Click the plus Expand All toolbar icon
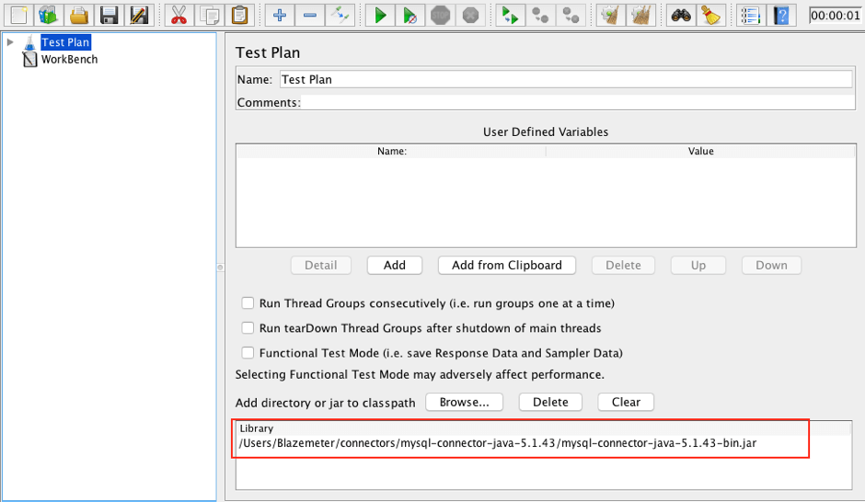This screenshot has height=502, width=865. 280,15
